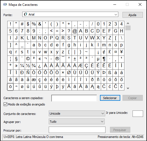
Task: Uncheck Modo de exibição avançado checkbox
Action: tap(5, 104)
